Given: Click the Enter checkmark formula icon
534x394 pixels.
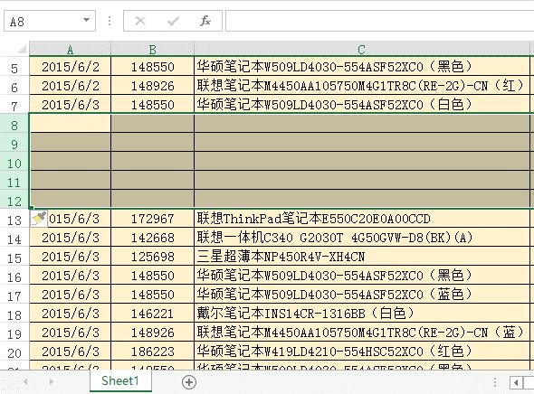Looking at the screenshot, I should click(173, 21).
